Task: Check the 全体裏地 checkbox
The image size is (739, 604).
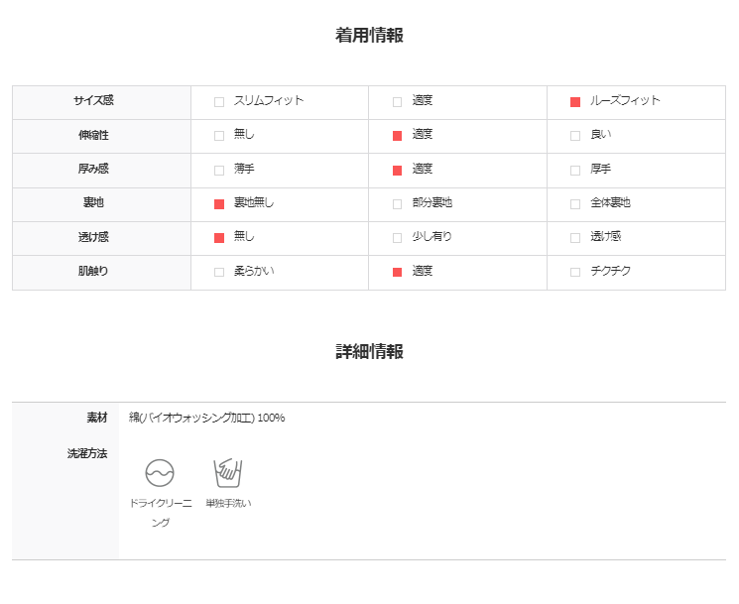Action: point(575,204)
